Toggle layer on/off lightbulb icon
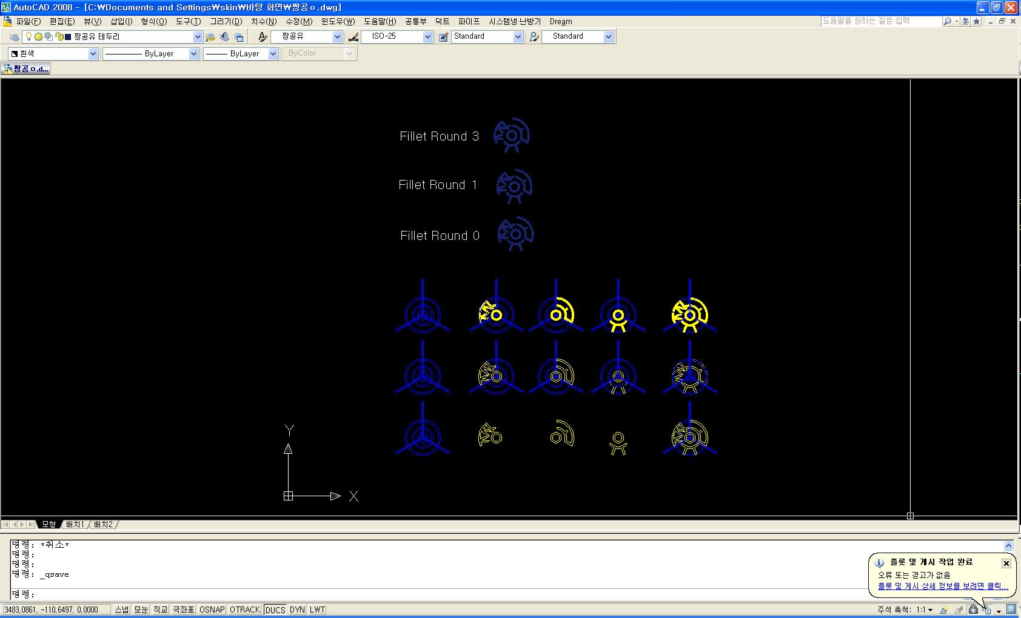The height and width of the screenshot is (618, 1021). coord(28,37)
